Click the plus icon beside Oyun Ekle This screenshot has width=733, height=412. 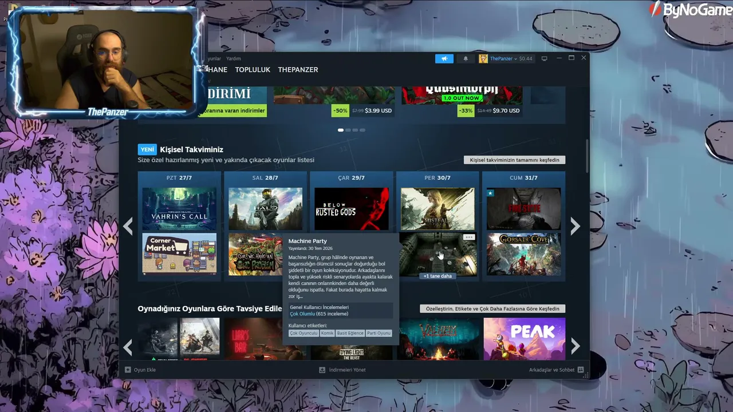pos(128,370)
